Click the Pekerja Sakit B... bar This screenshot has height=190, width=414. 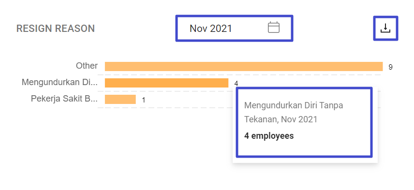pos(120,99)
